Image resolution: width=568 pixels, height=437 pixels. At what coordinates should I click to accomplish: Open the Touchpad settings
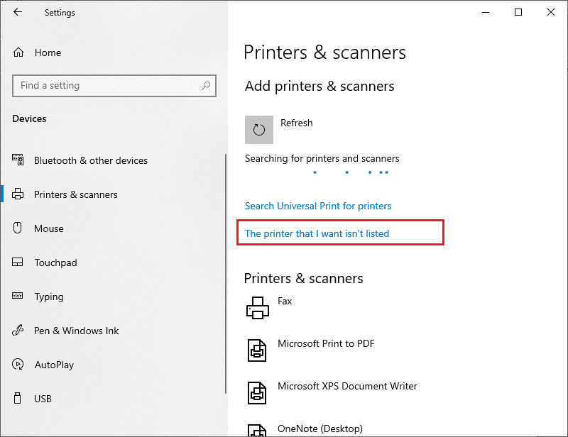click(56, 262)
